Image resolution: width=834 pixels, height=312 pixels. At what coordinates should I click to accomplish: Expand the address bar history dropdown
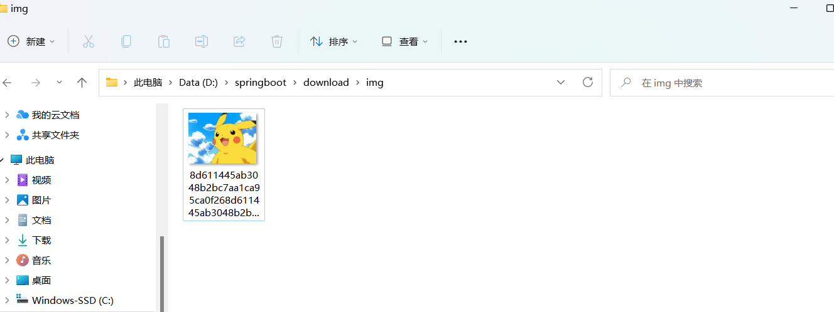(561, 82)
